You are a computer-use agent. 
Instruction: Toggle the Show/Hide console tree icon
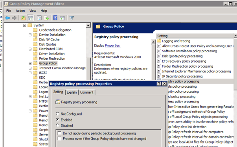point(30,18)
